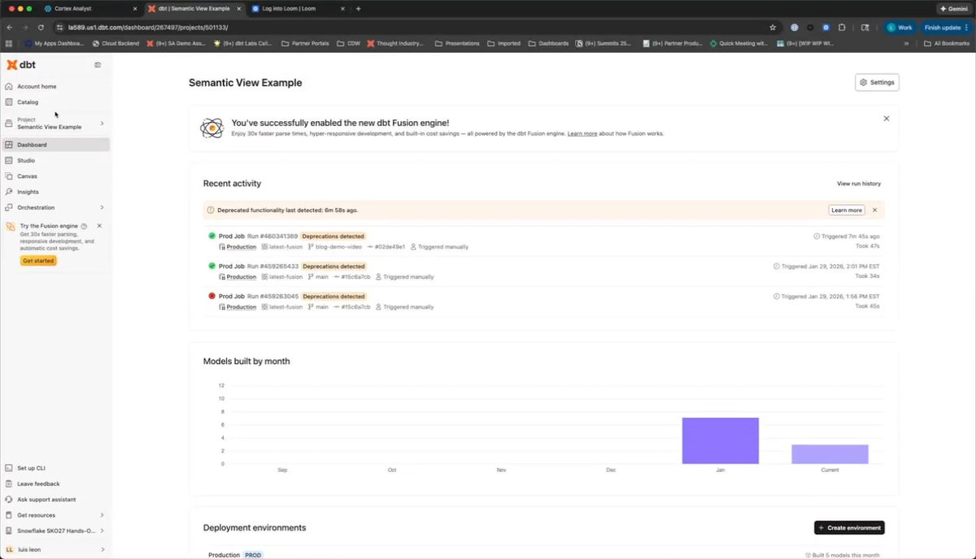Click the Insights icon in sidebar
The image size is (976, 559).
coord(9,192)
